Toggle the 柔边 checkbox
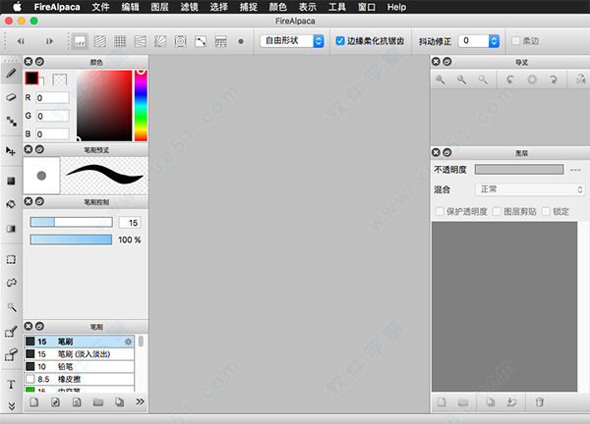The width and height of the screenshot is (590, 424). point(516,41)
